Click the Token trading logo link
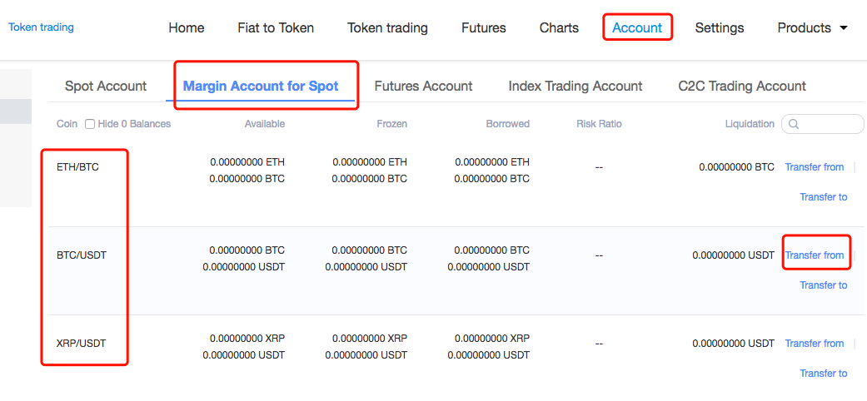The height and width of the screenshot is (401, 867). [x=41, y=27]
